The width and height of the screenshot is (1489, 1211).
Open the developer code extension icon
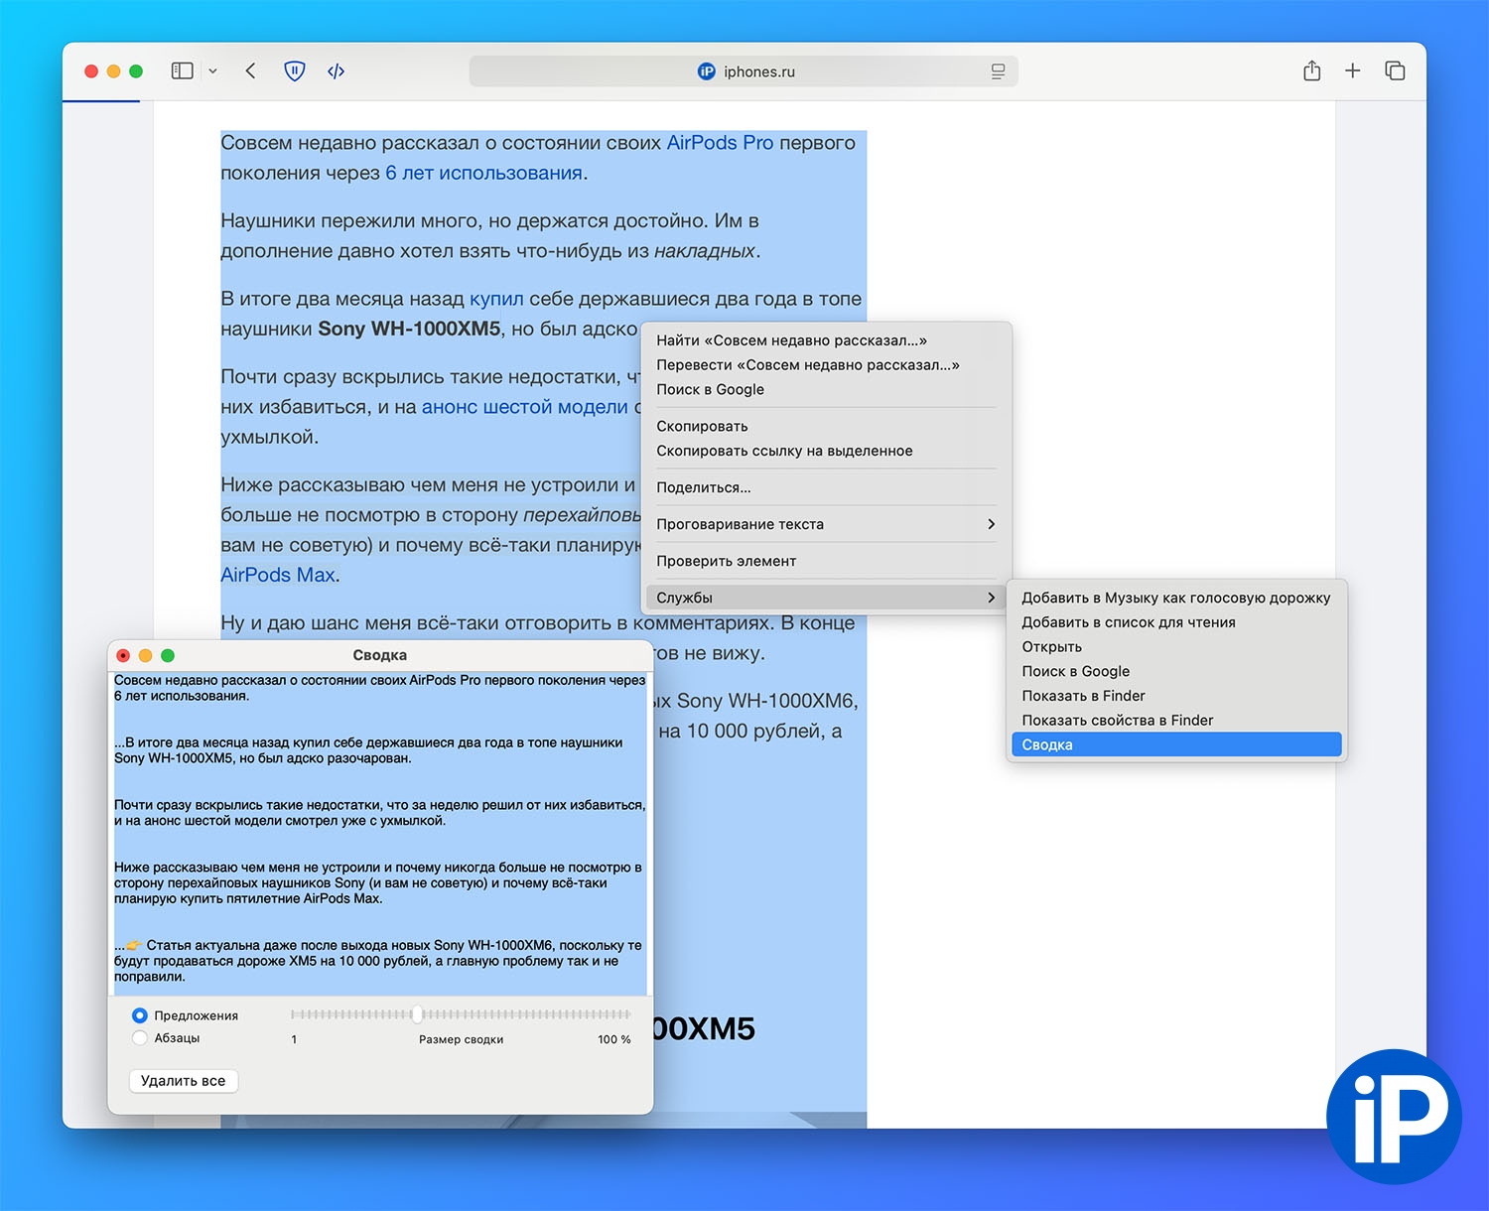point(337,71)
